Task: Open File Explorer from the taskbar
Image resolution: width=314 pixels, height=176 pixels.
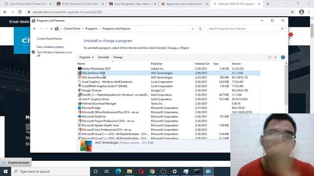Action: (130, 172)
